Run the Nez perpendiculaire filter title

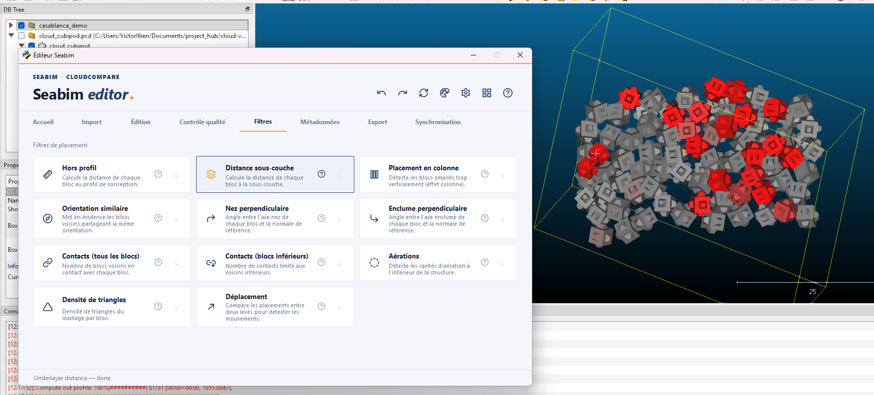(x=257, y=208)
